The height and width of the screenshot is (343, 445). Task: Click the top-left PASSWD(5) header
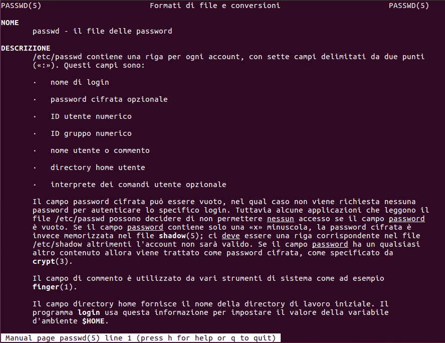(21, 6)
